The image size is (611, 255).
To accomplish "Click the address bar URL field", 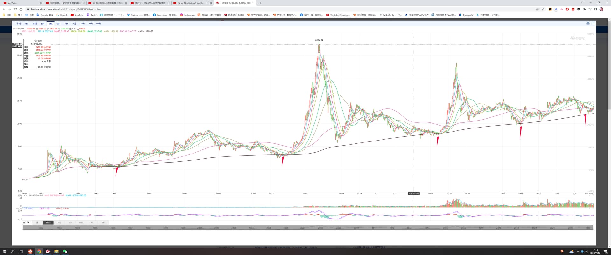I will click(x=280, y=9).
